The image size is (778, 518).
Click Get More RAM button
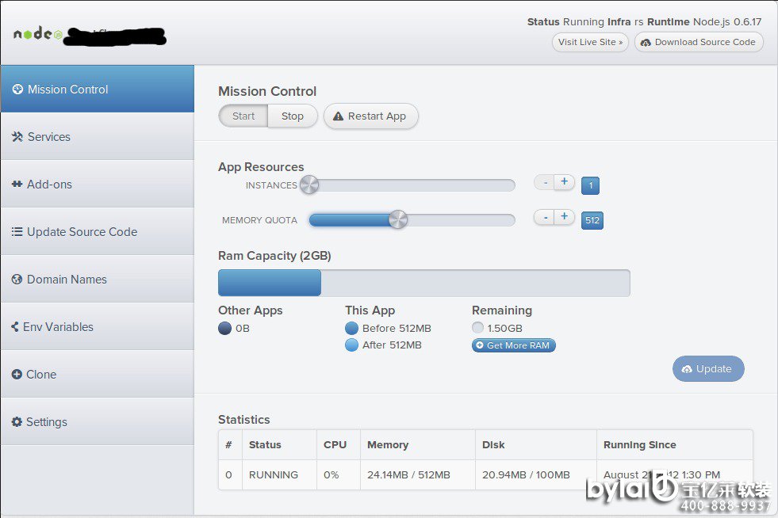pyautogui.click(x=513, y=345)
